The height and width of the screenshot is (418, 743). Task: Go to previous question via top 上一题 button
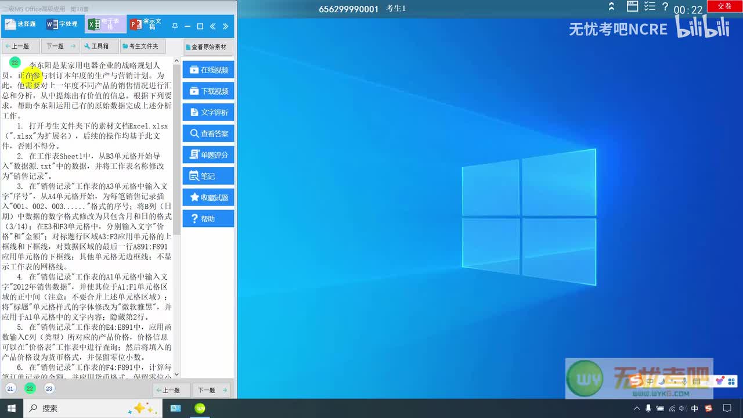tap(20, 46)
